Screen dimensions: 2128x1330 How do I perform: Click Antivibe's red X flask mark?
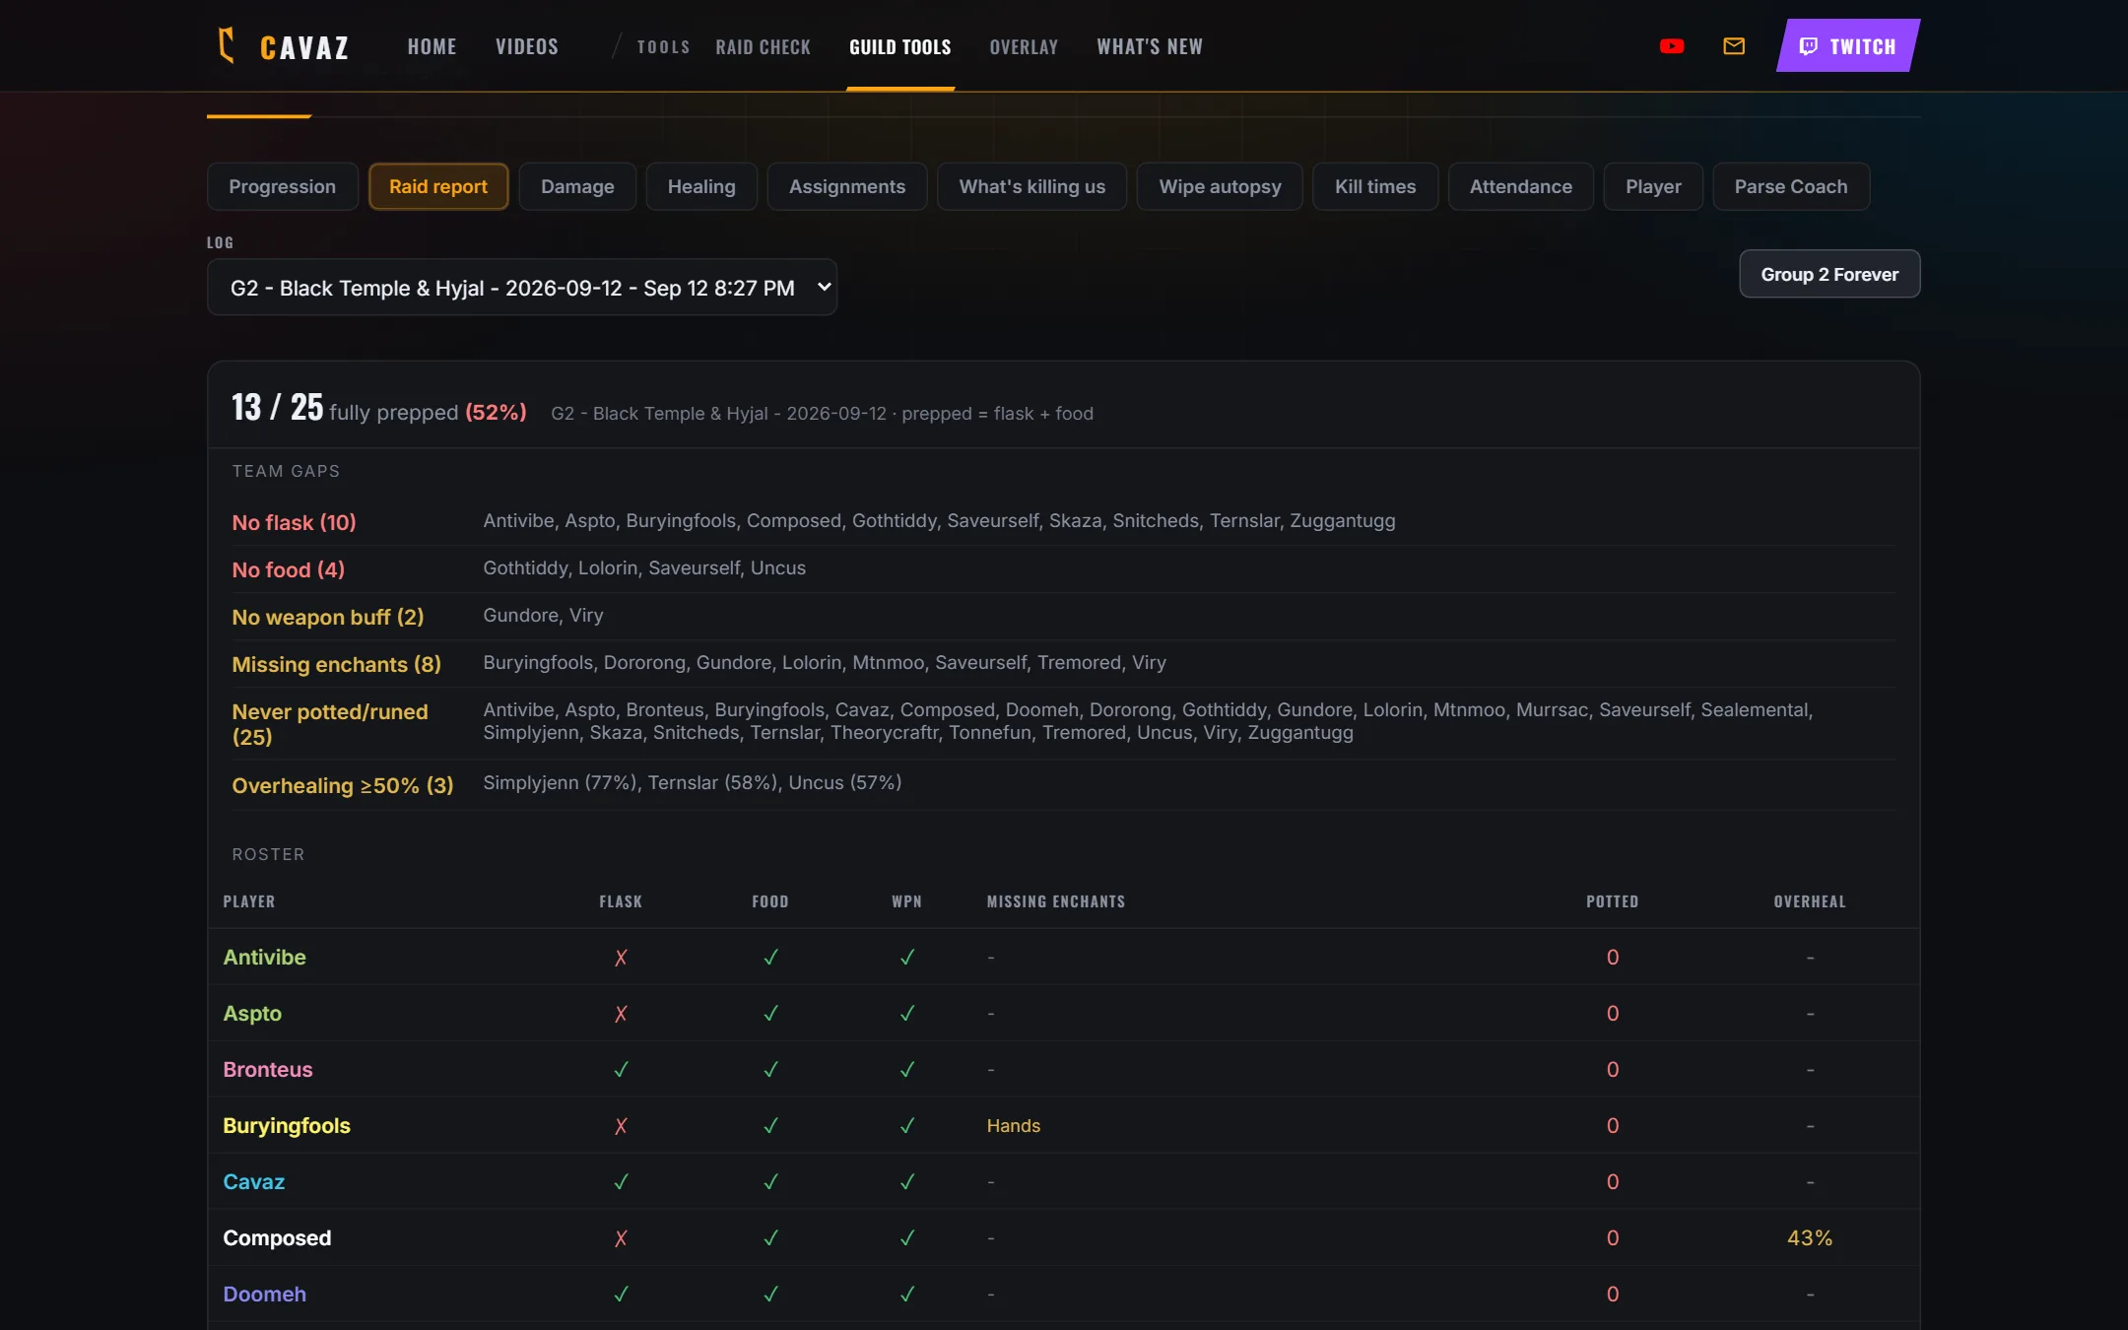point(621,958)
